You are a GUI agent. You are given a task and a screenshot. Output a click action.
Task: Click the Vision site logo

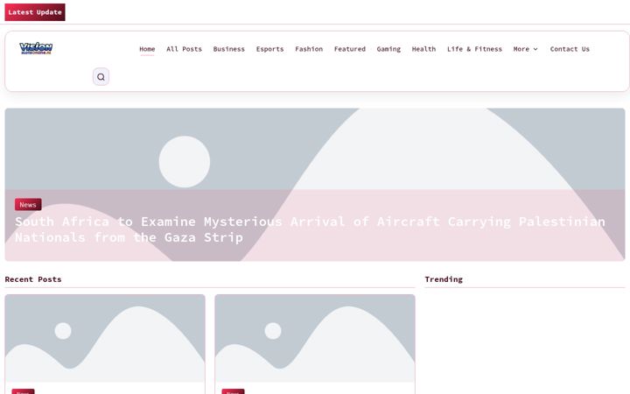(x=36, y=48)
